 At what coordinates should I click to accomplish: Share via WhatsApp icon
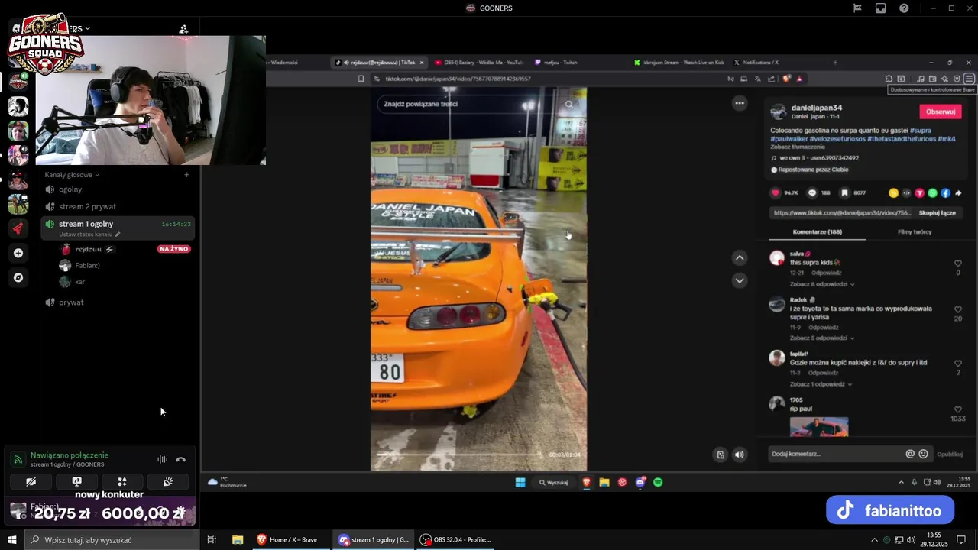[932, 193]
